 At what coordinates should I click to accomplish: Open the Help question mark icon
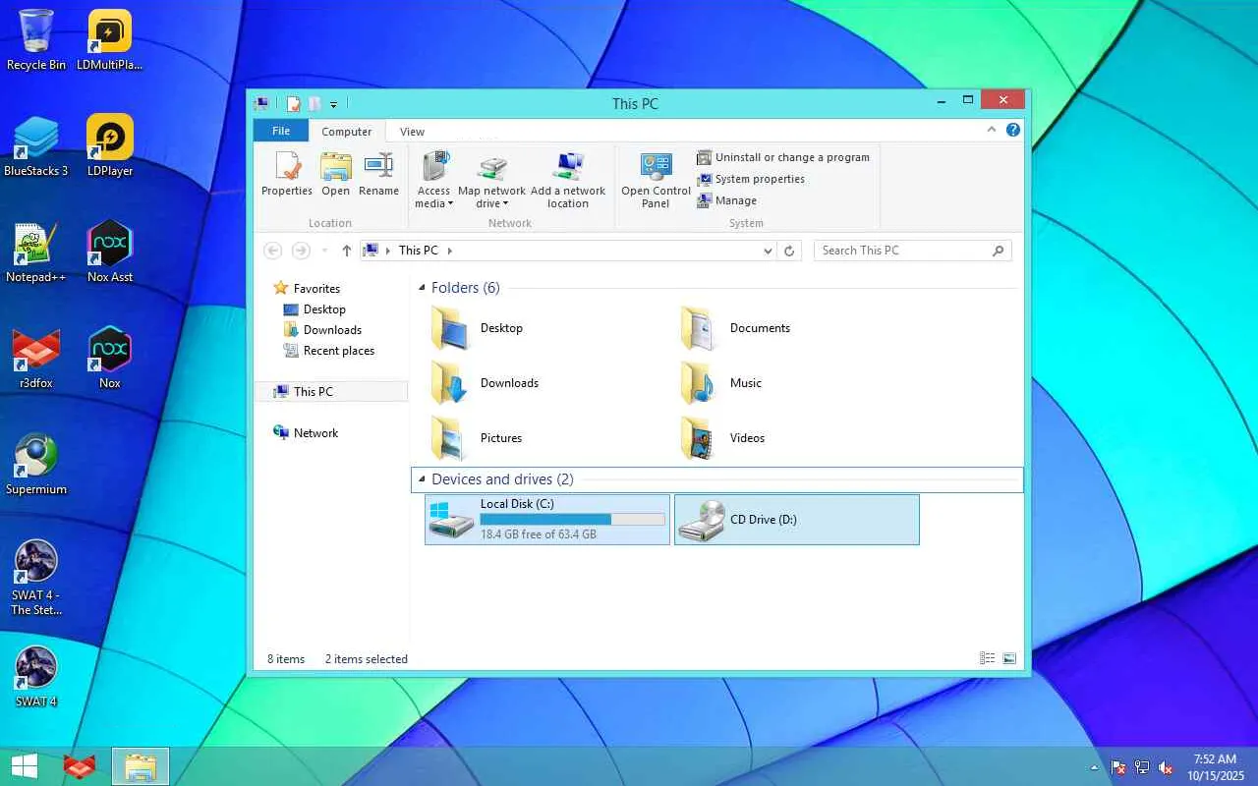(x=1013, y=130)
